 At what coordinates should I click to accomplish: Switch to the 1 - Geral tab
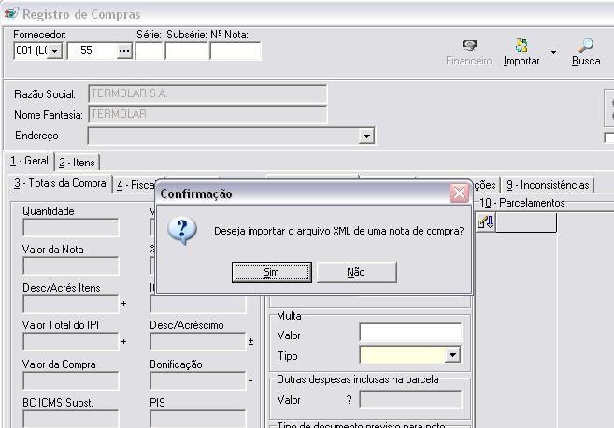pyautogui.click(x=29, y=161)
